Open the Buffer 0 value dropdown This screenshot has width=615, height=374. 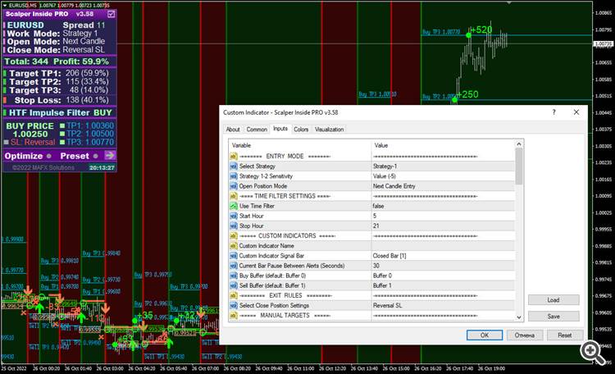(443, 276)
